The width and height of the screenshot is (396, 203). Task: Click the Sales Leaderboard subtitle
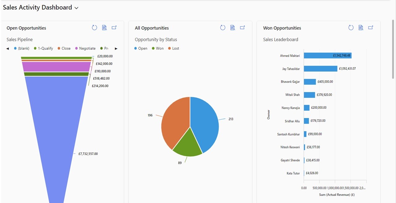point(281,40)
